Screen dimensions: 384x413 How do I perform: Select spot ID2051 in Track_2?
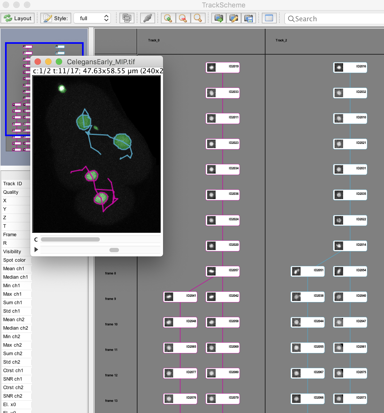(x=308, y=271)
